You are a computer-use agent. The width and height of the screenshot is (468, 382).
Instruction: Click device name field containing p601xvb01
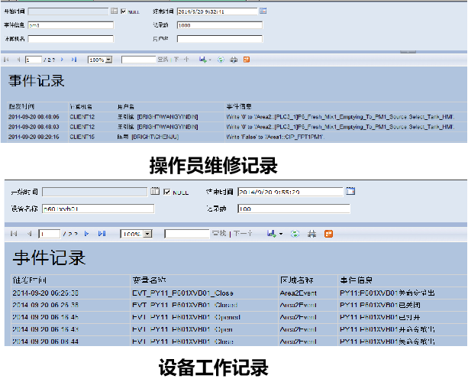[98, 208]
